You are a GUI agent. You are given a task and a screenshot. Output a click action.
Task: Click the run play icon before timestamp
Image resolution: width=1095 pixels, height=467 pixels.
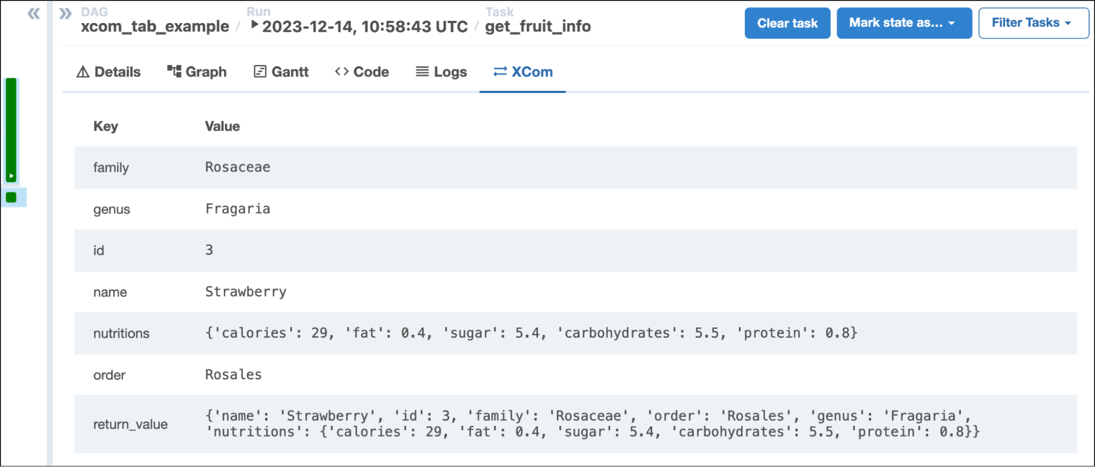coord(254,25)
